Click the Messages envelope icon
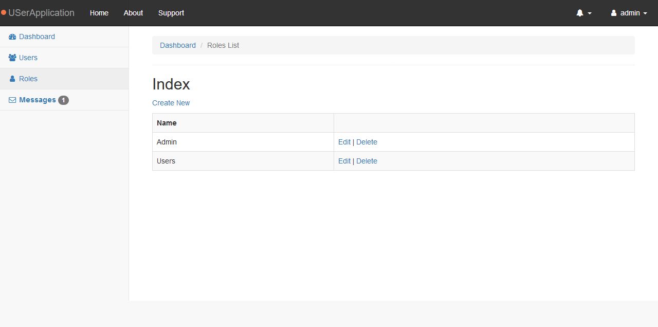 [x=12, y=100]
